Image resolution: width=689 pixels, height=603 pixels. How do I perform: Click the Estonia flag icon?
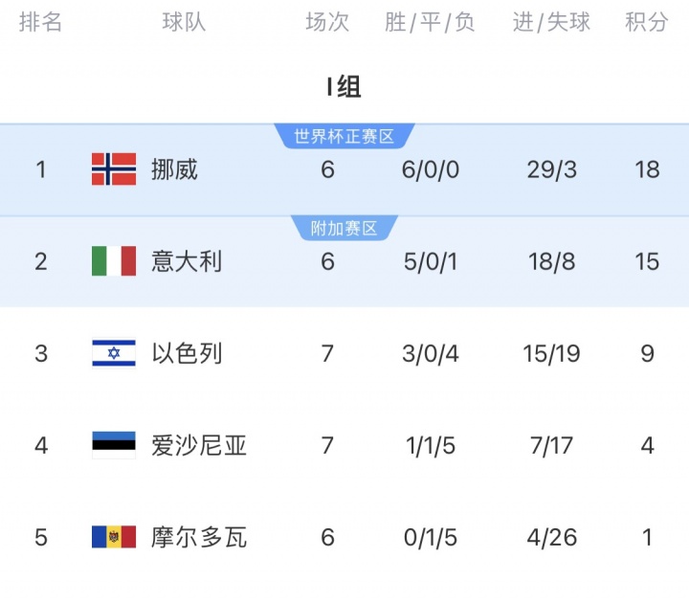(114, 445)
